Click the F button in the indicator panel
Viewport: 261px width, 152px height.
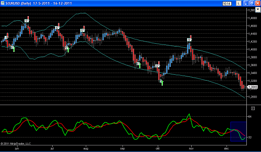click(x=253, y=108)
